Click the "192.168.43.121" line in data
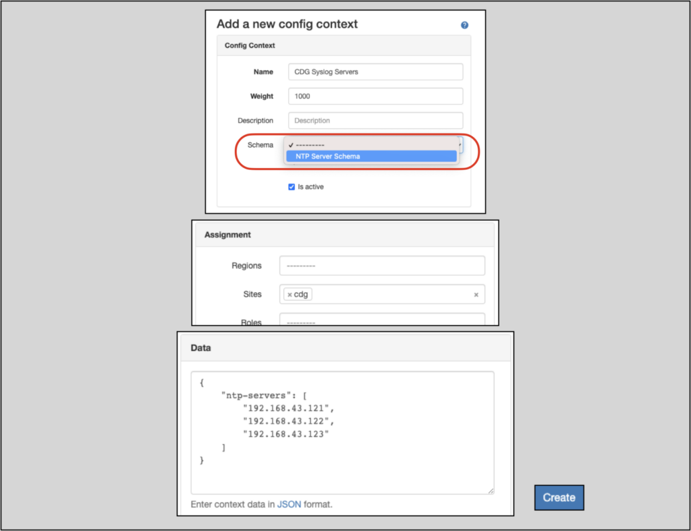Screen dimensions: 691x531 (289, 408)
